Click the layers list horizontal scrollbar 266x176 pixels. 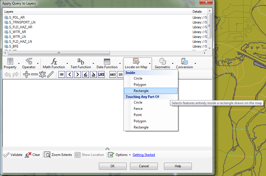[x=59, y=53]
